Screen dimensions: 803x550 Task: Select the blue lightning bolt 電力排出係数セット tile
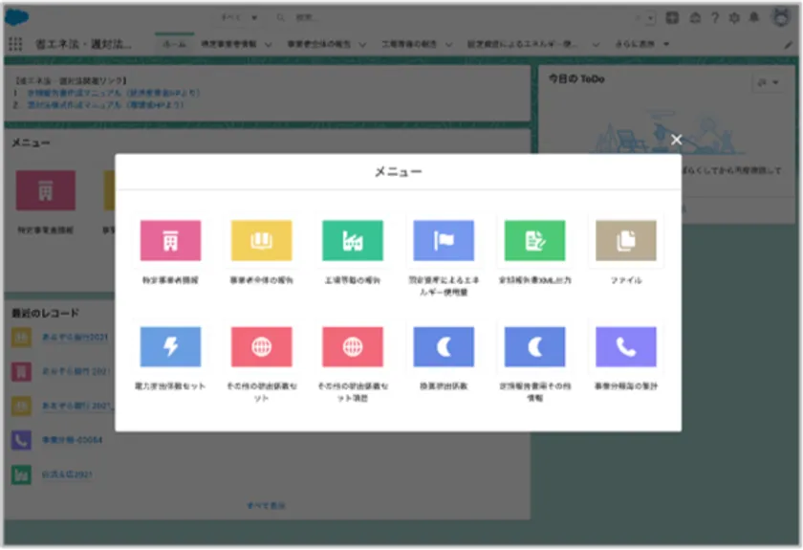click(170, 347)
